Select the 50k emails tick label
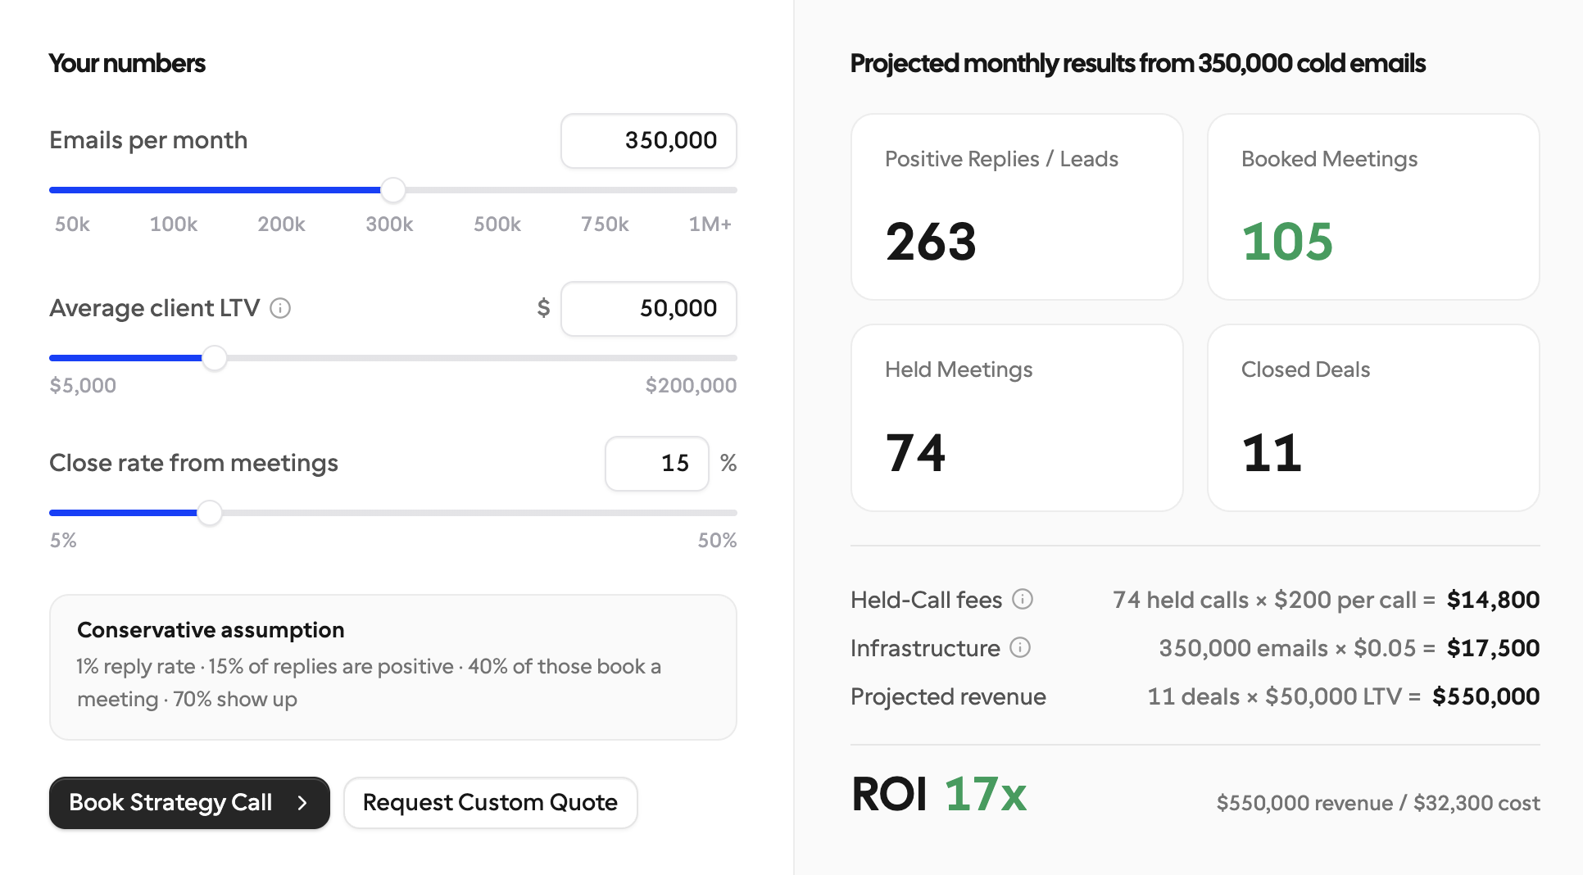1583x875 pixels. click(72, 224)
